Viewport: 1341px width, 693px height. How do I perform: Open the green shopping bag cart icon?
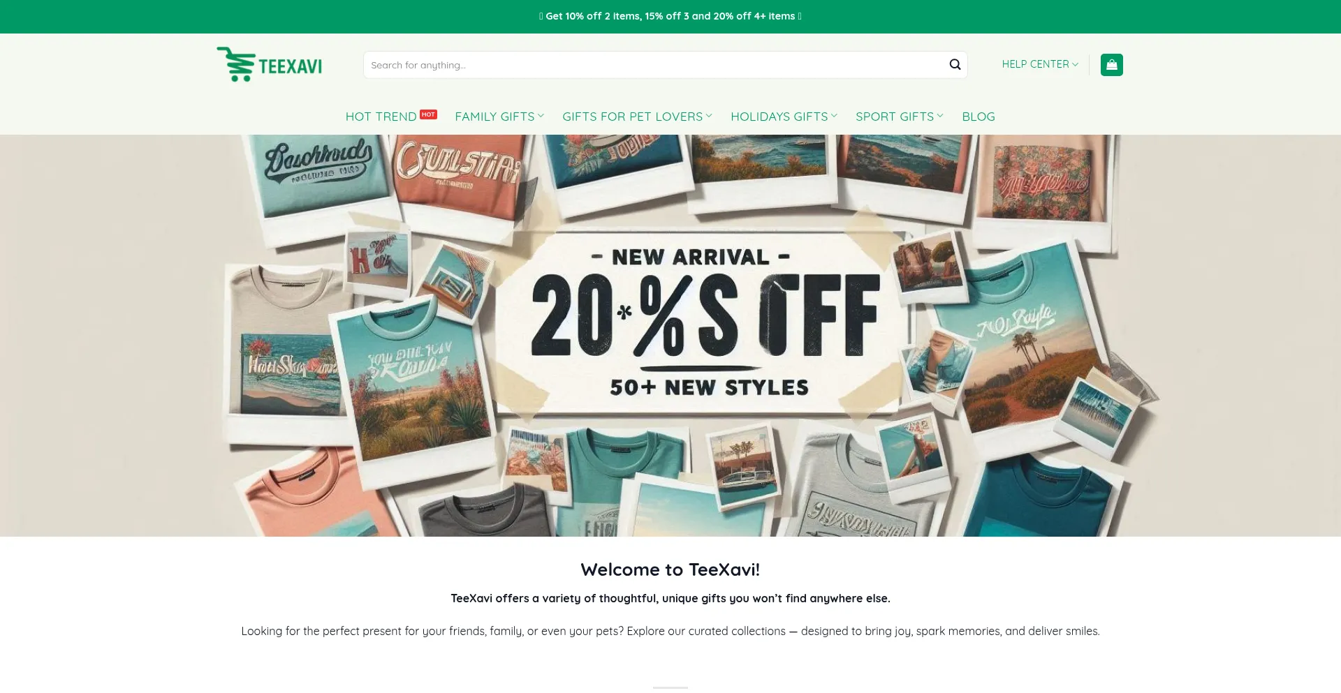(1111, 65)
